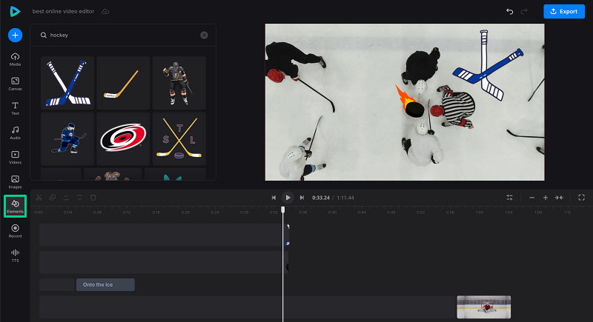Zoom out the timeline
Viewport: 593px width, 322px height.
(531, 198)
